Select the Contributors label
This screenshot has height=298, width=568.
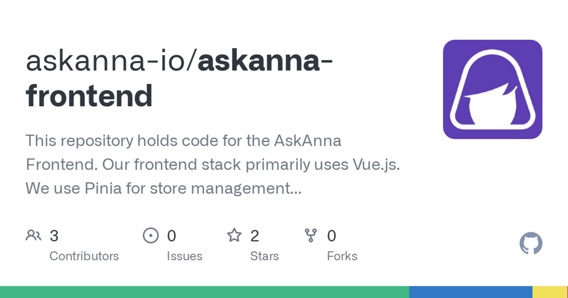(x=84, y=256)
